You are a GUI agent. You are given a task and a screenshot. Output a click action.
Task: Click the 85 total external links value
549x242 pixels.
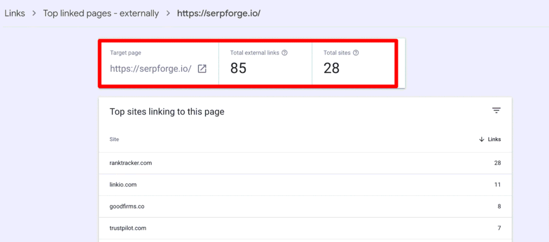point(239,68)
